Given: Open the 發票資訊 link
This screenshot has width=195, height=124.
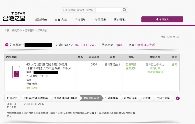Looking at the screenshot, I should point(131,68).
